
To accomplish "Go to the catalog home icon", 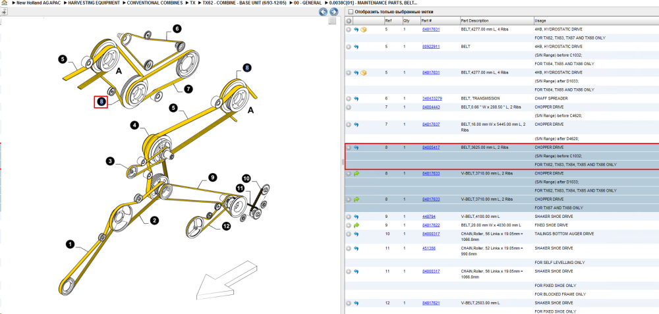I will click(x=4, y=3).
